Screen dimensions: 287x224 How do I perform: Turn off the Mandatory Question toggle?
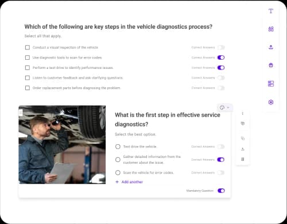pyautogui.click(x=221, y=191)
